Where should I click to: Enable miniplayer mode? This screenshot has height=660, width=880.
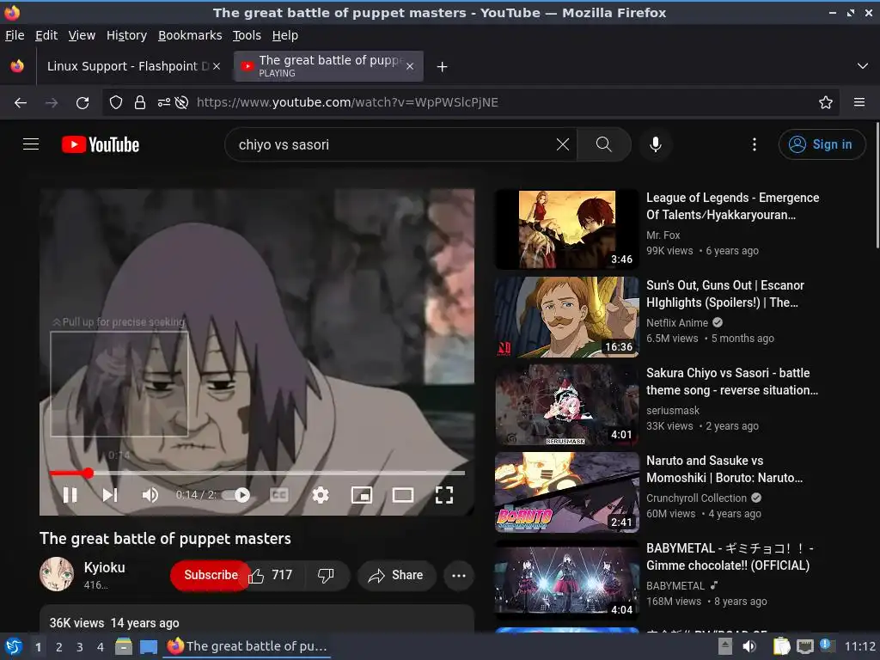coord(362,495)
